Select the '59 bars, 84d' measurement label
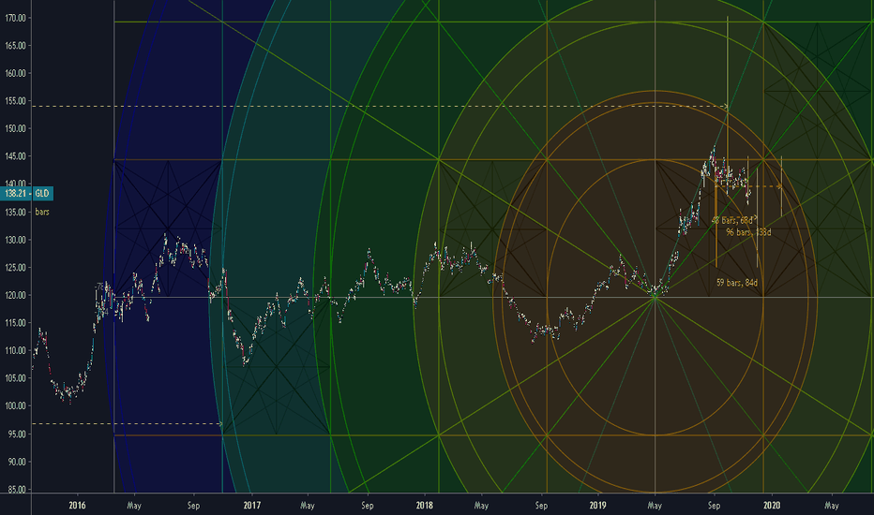 point(737,283)
